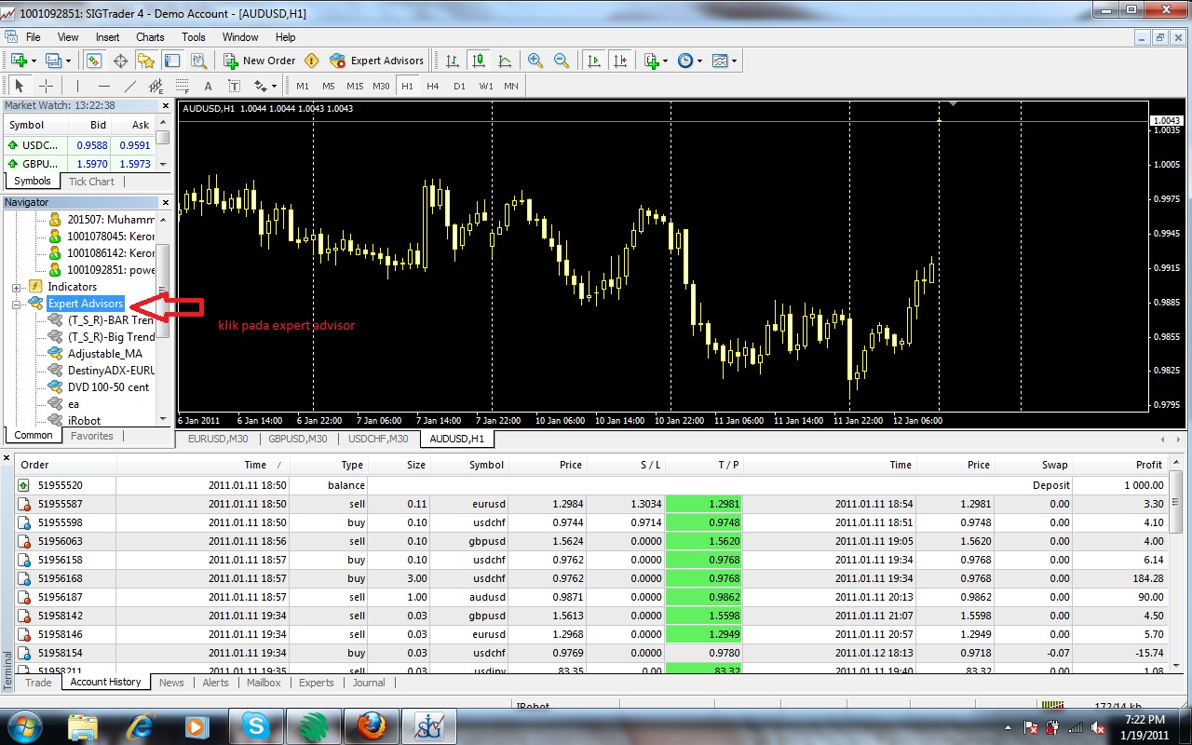
Task: Open the Strategy Tester icon
Action: [198, 61]
